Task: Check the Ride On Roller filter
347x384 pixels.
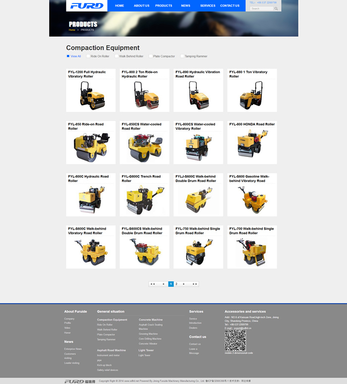Action: click(88, 56)
